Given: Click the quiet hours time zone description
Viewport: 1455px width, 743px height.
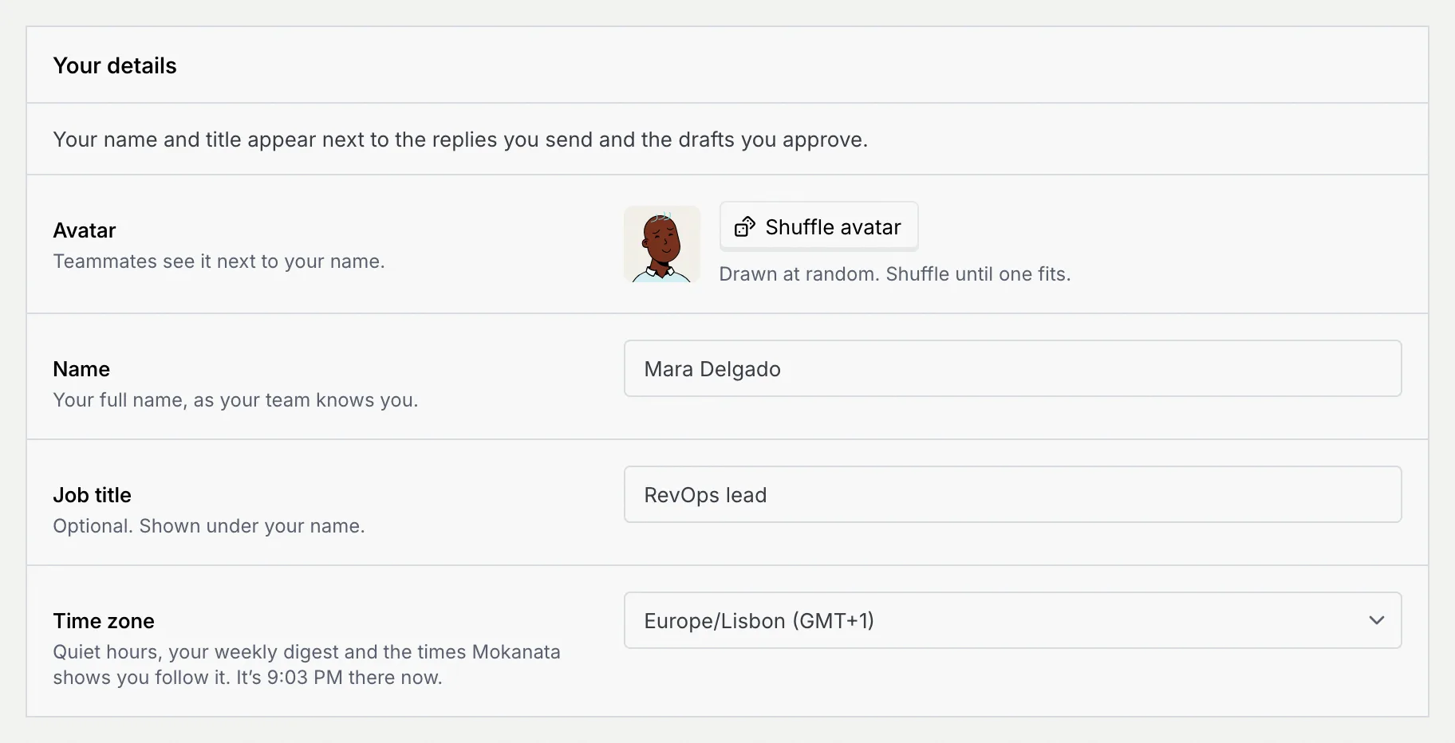Looking at the screenshot, I should click(x=306, y=665).
